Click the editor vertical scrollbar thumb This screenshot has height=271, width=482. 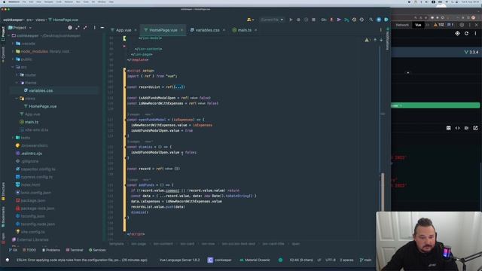pyautogui.click(x=383, y=192)
